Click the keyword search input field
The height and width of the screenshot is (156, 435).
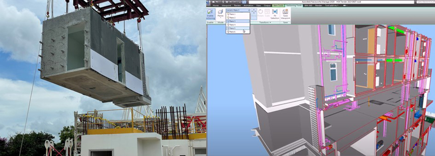(x=425, y=2)
